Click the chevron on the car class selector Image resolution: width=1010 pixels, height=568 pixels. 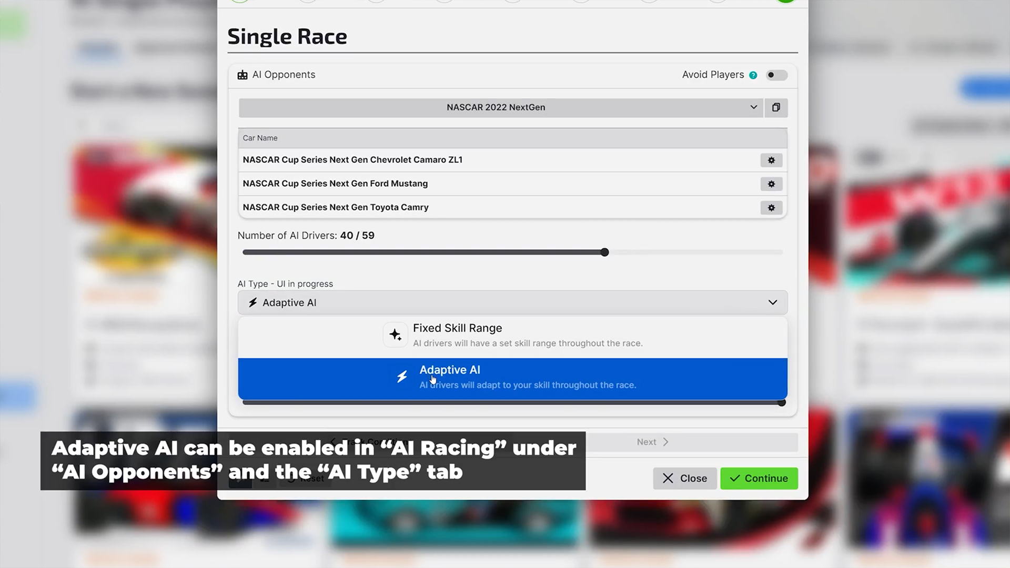point(754,107)
